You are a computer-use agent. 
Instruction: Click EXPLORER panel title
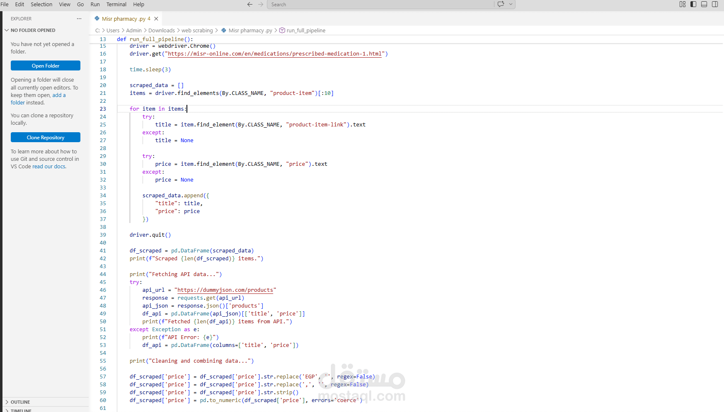click(21, 19)
